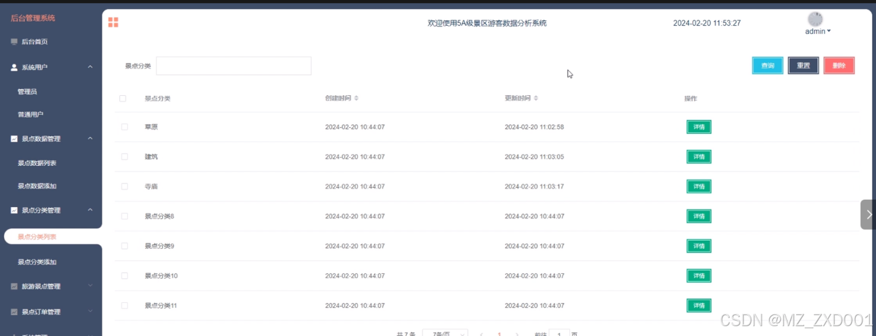Click the 操作 column header
The height and width of the screenshot is (336, 876).
tap(691, 98)
